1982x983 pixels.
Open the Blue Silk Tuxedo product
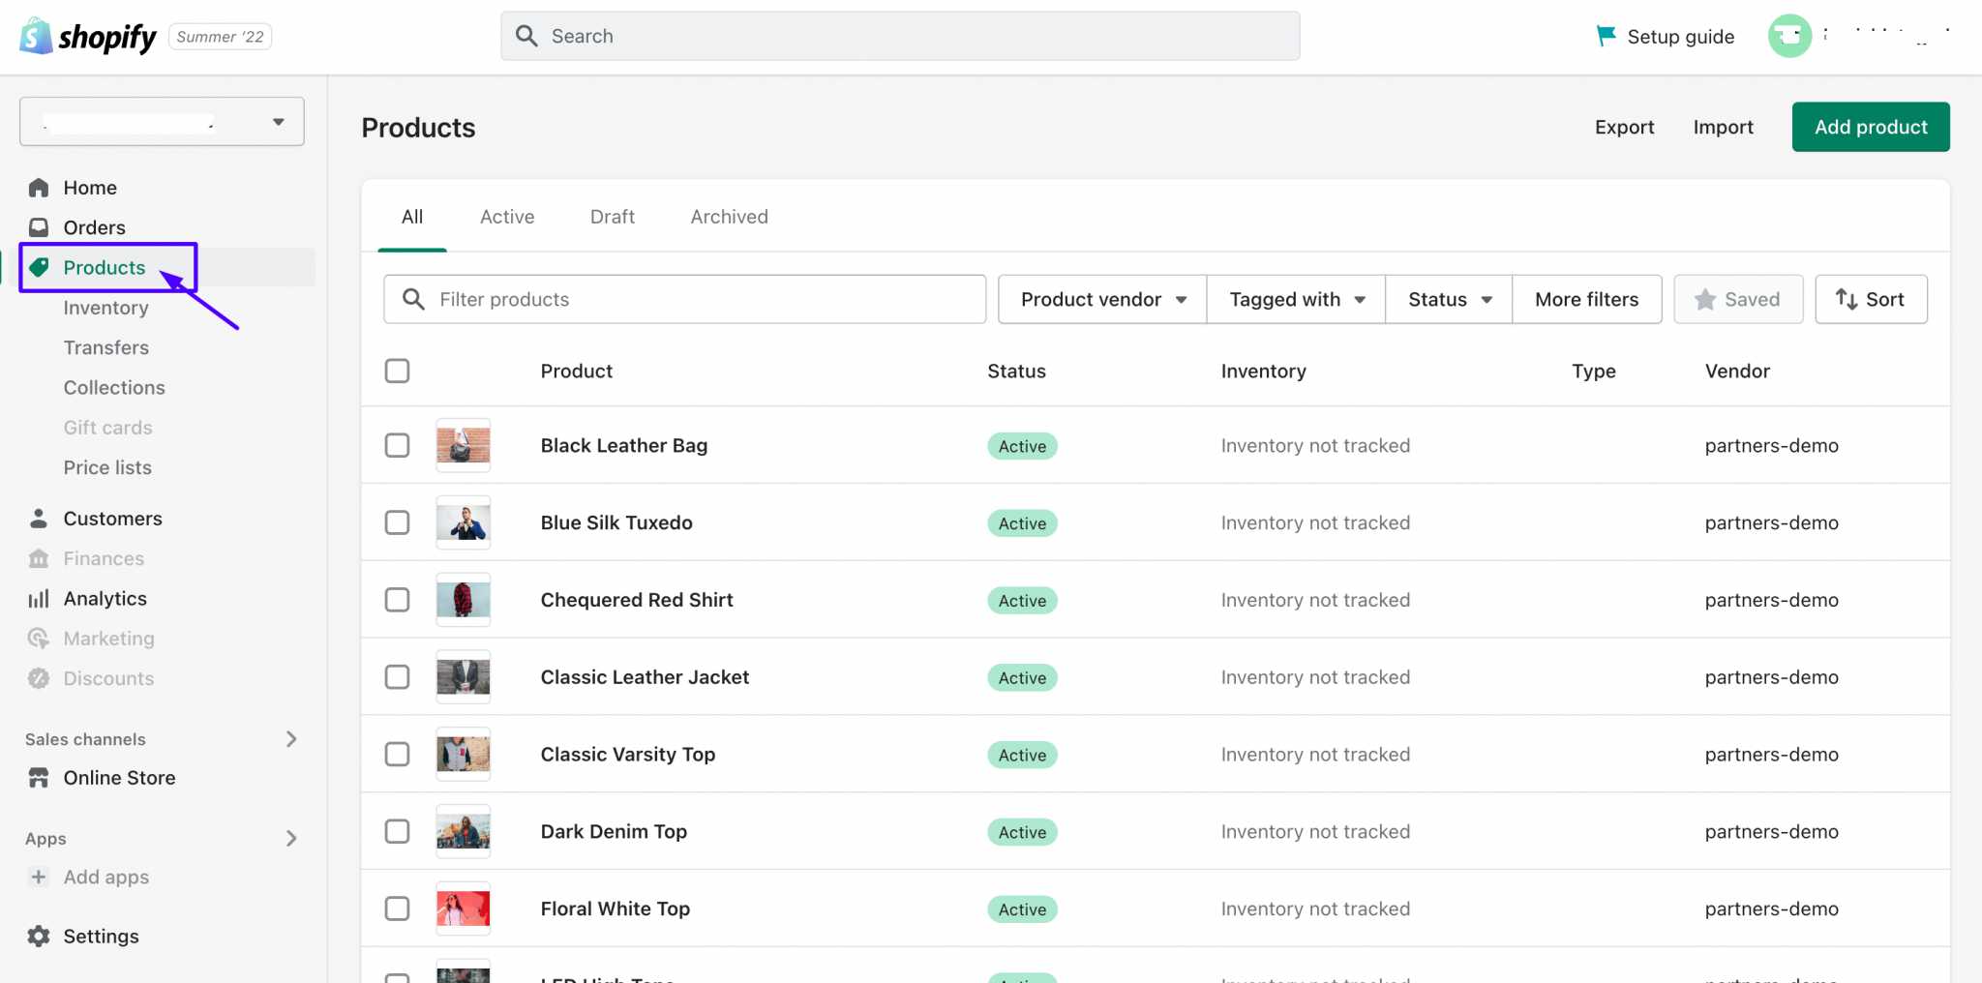[x=616, y=522]
